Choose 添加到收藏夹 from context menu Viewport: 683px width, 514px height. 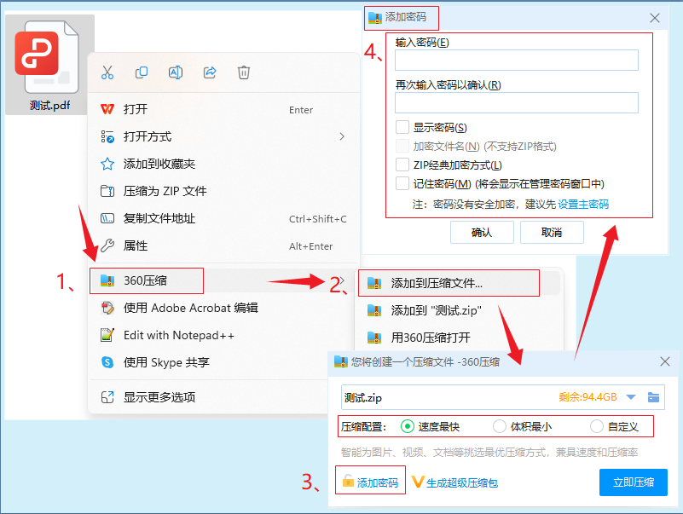224,164
